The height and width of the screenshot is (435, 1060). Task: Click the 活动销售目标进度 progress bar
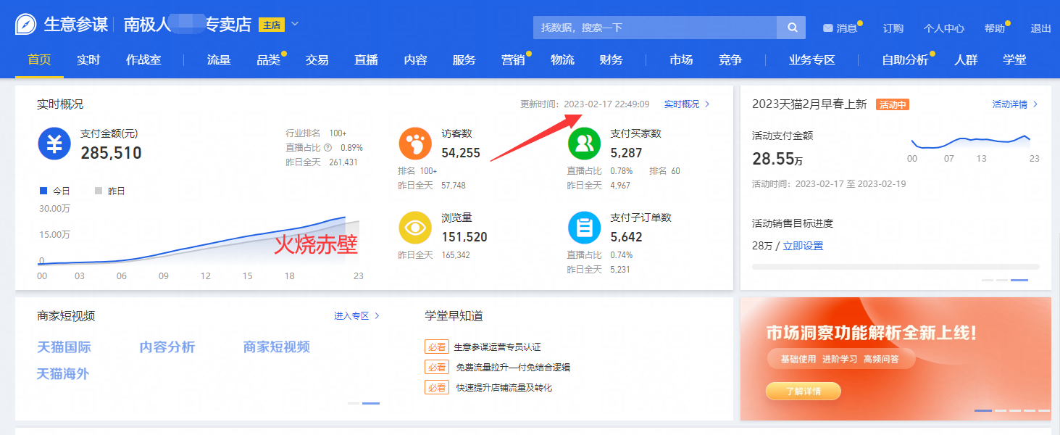[x=896, y=267]
